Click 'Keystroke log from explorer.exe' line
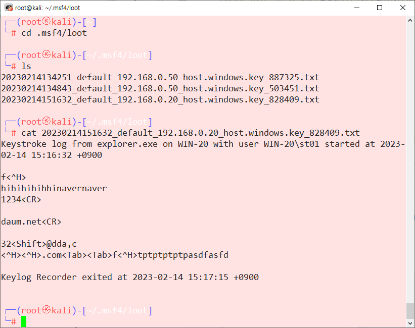 203,144
